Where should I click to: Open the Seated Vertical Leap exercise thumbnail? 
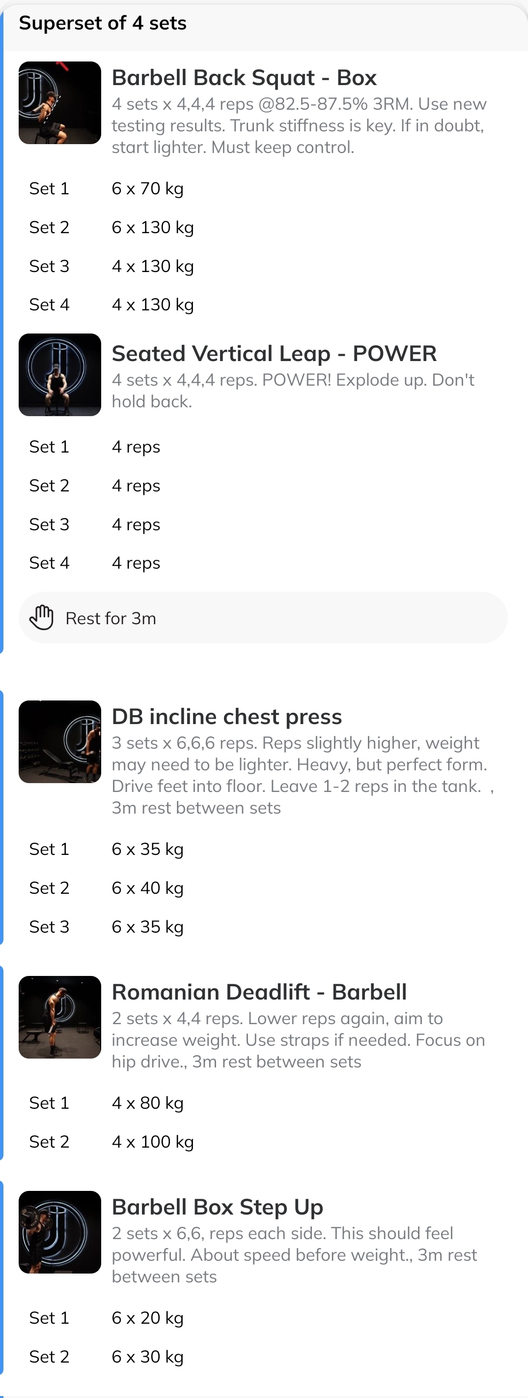60,374
